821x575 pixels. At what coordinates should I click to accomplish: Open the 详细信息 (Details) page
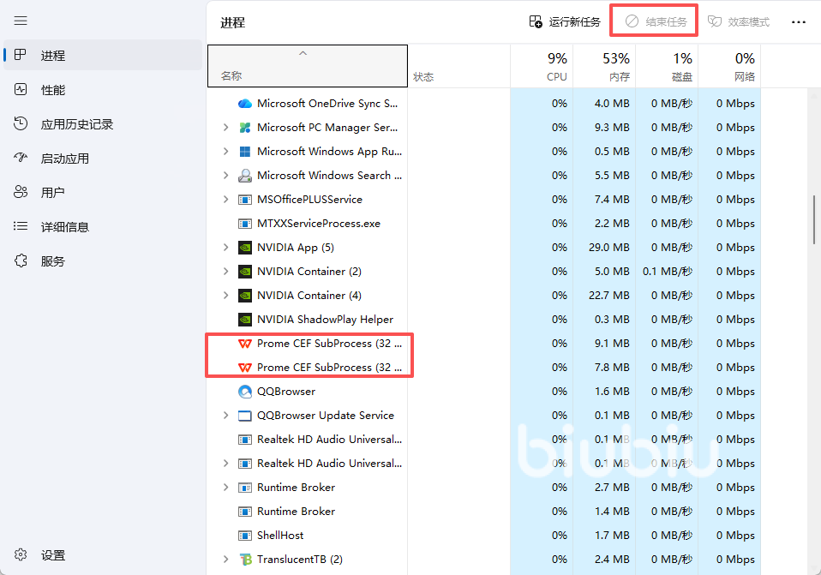point(65,227)
